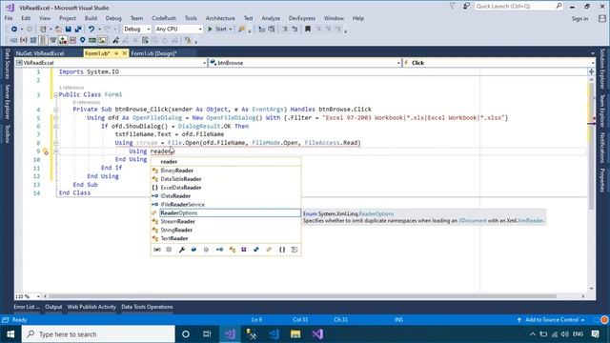Click the Undo toolbar icon
This screenshot has height=343, width=610.
point(91,30)
